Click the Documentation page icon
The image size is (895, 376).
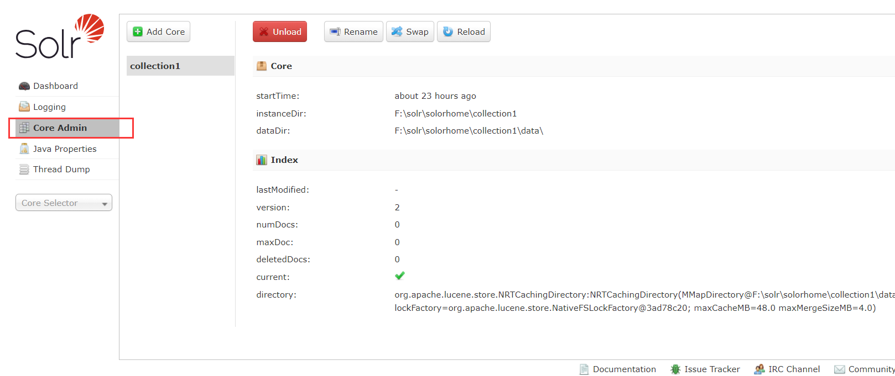click(x=584, y=369)
